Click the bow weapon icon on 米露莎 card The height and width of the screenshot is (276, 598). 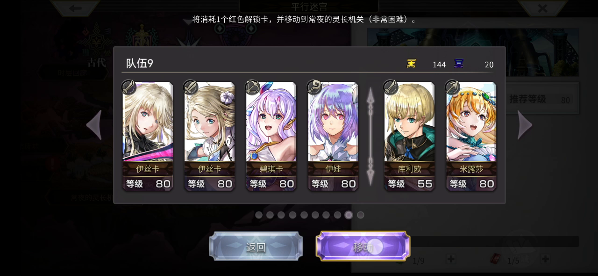(x=452, y=87)
